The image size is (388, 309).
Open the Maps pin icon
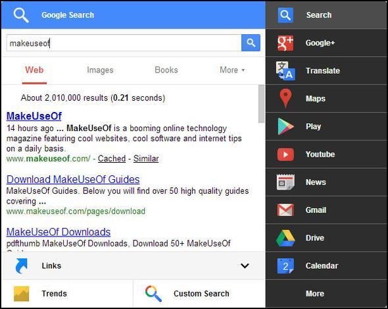285,98
